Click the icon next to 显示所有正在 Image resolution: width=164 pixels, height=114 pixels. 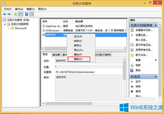tap(132, 45)
